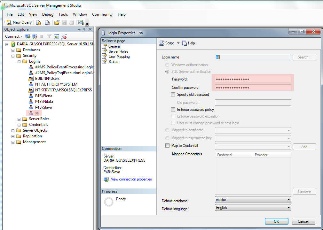Open the Edit menu
Screen dimensions: 323x230
pos(20,14)
